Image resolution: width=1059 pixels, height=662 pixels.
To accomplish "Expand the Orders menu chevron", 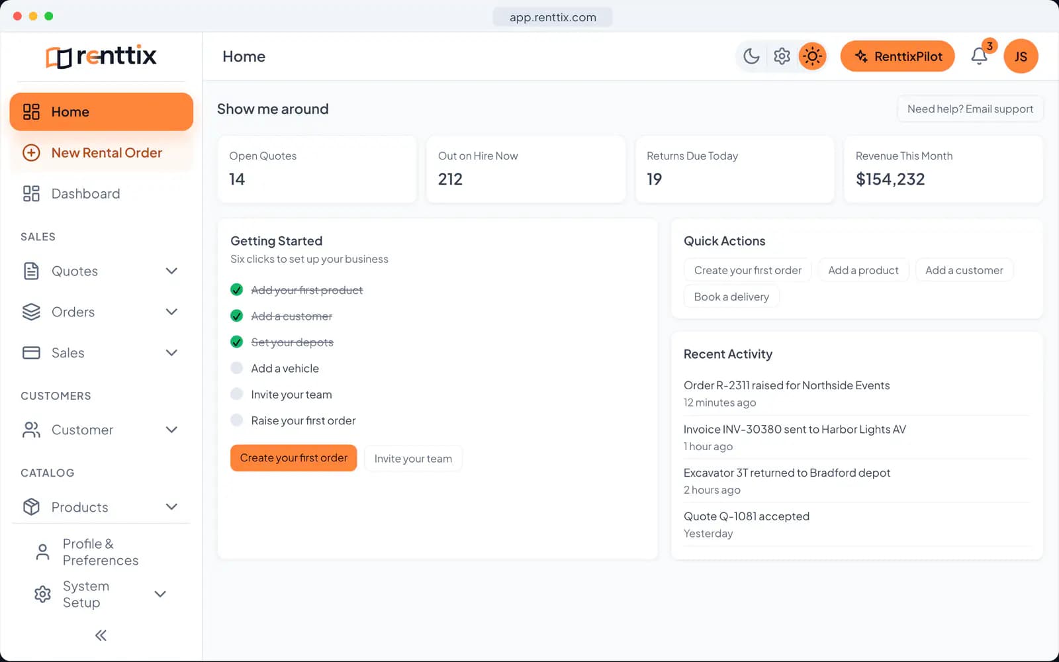I will point(171,312).
